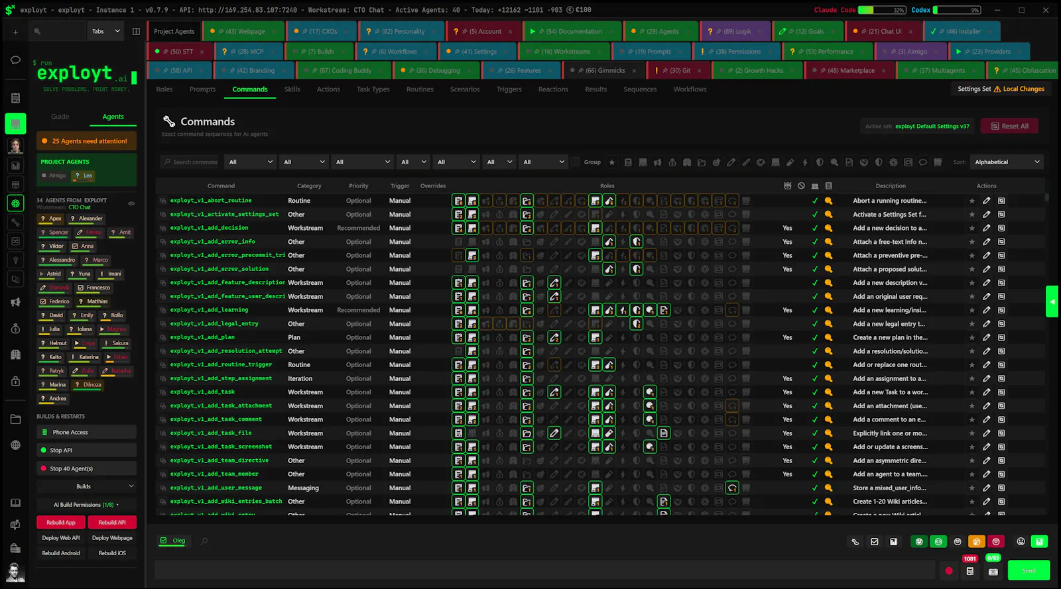The width and height of the screenshot is (1061, 589).
Task: Click the checkbox icon above the message box
Action: [875, 541]
